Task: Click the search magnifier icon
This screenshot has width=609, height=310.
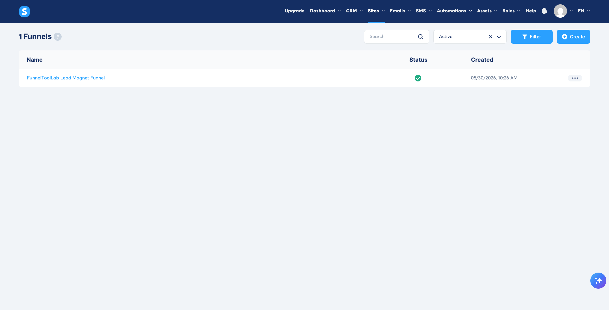Action: pyautogui.click(x=421, y=37)
